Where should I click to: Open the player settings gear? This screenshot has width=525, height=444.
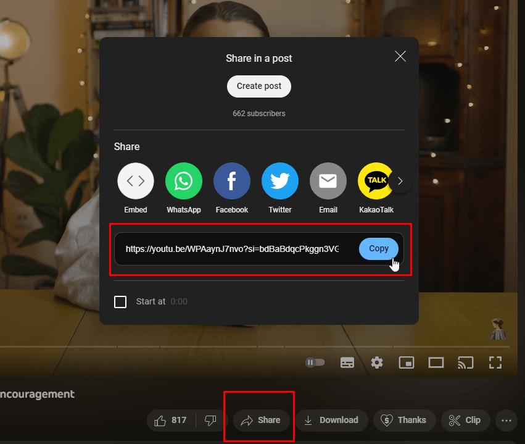pyautogui.click(x=377, y=362)
